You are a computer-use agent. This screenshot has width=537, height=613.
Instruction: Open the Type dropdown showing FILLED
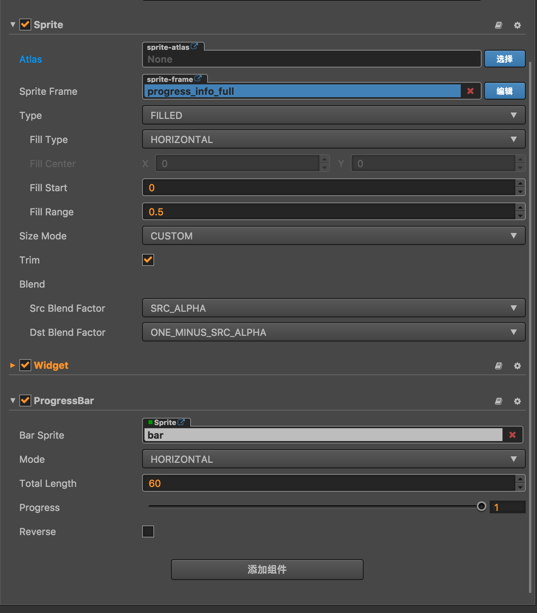[334, 115]
